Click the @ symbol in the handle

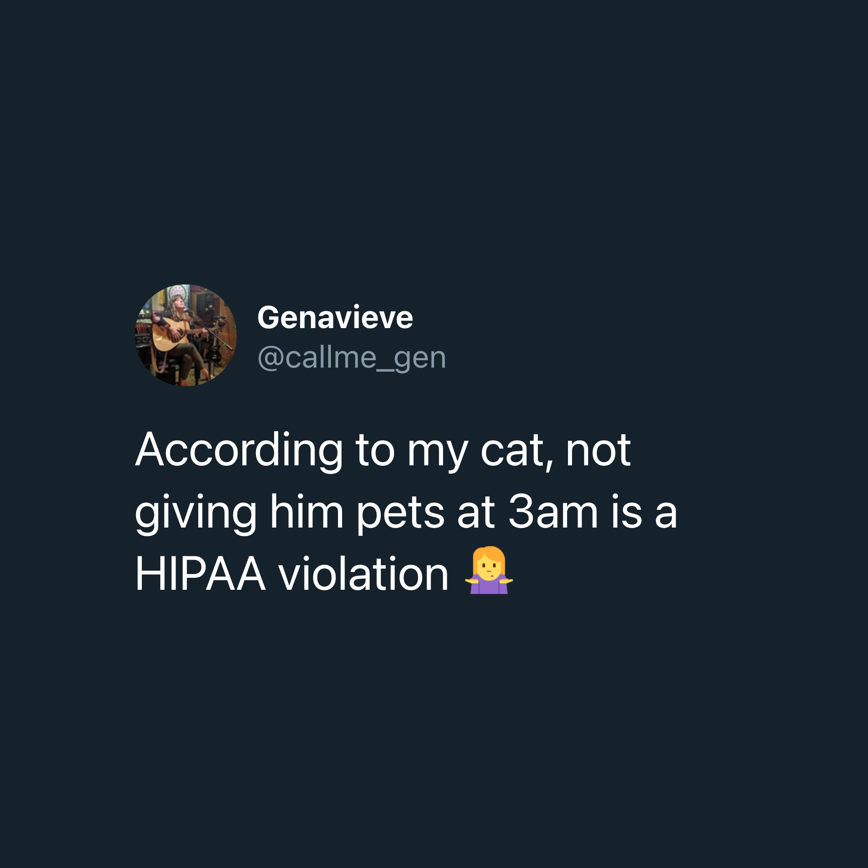(x=270, y=358)
